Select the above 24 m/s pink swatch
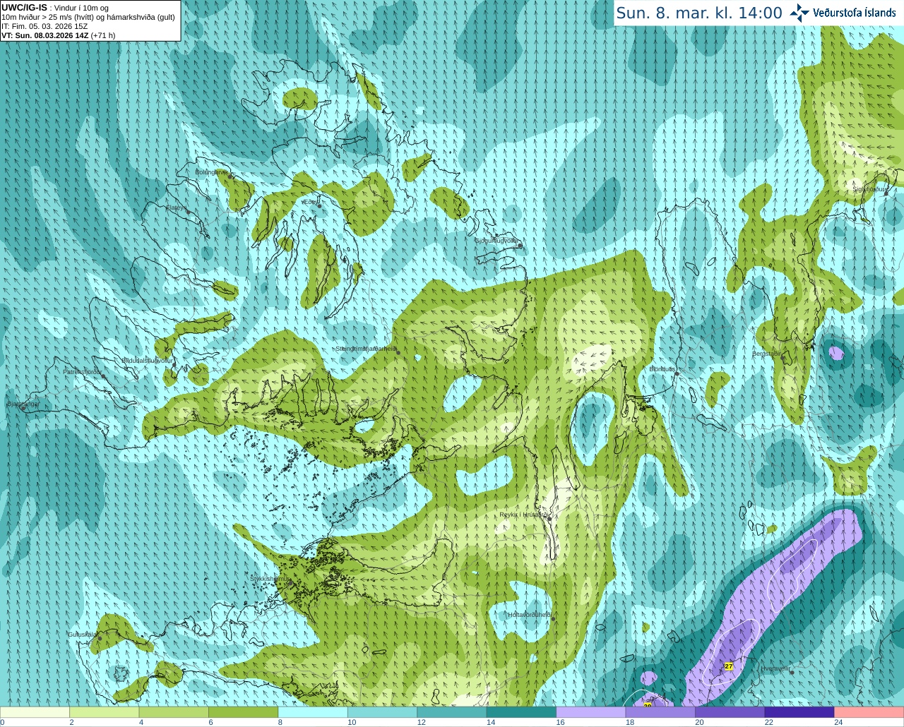This screenshot has width=904, height=727. tap(869, 712)
